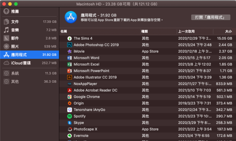
Task: Click Microsoft Word name text
Action: [87, 58]
